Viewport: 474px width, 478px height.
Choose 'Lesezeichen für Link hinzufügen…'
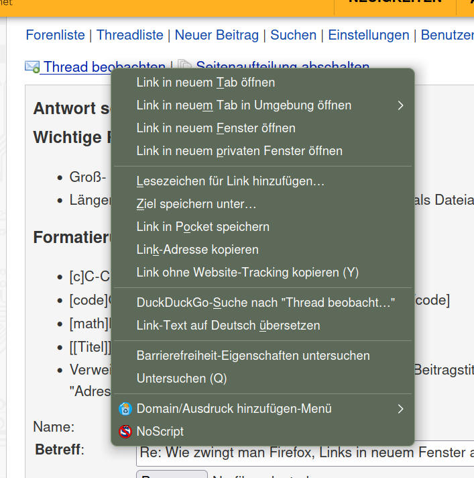230,181
